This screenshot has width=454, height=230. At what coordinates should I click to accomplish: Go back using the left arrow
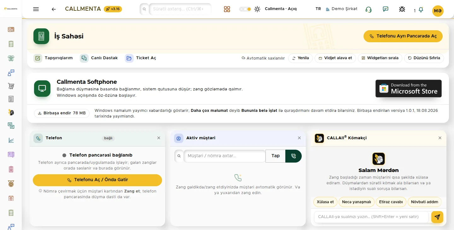click(54, 9)
